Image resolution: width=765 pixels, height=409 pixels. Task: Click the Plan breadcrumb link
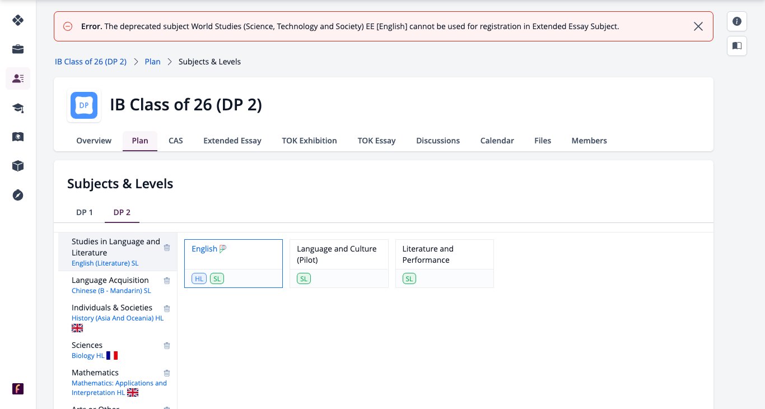[x=152, y=62]
